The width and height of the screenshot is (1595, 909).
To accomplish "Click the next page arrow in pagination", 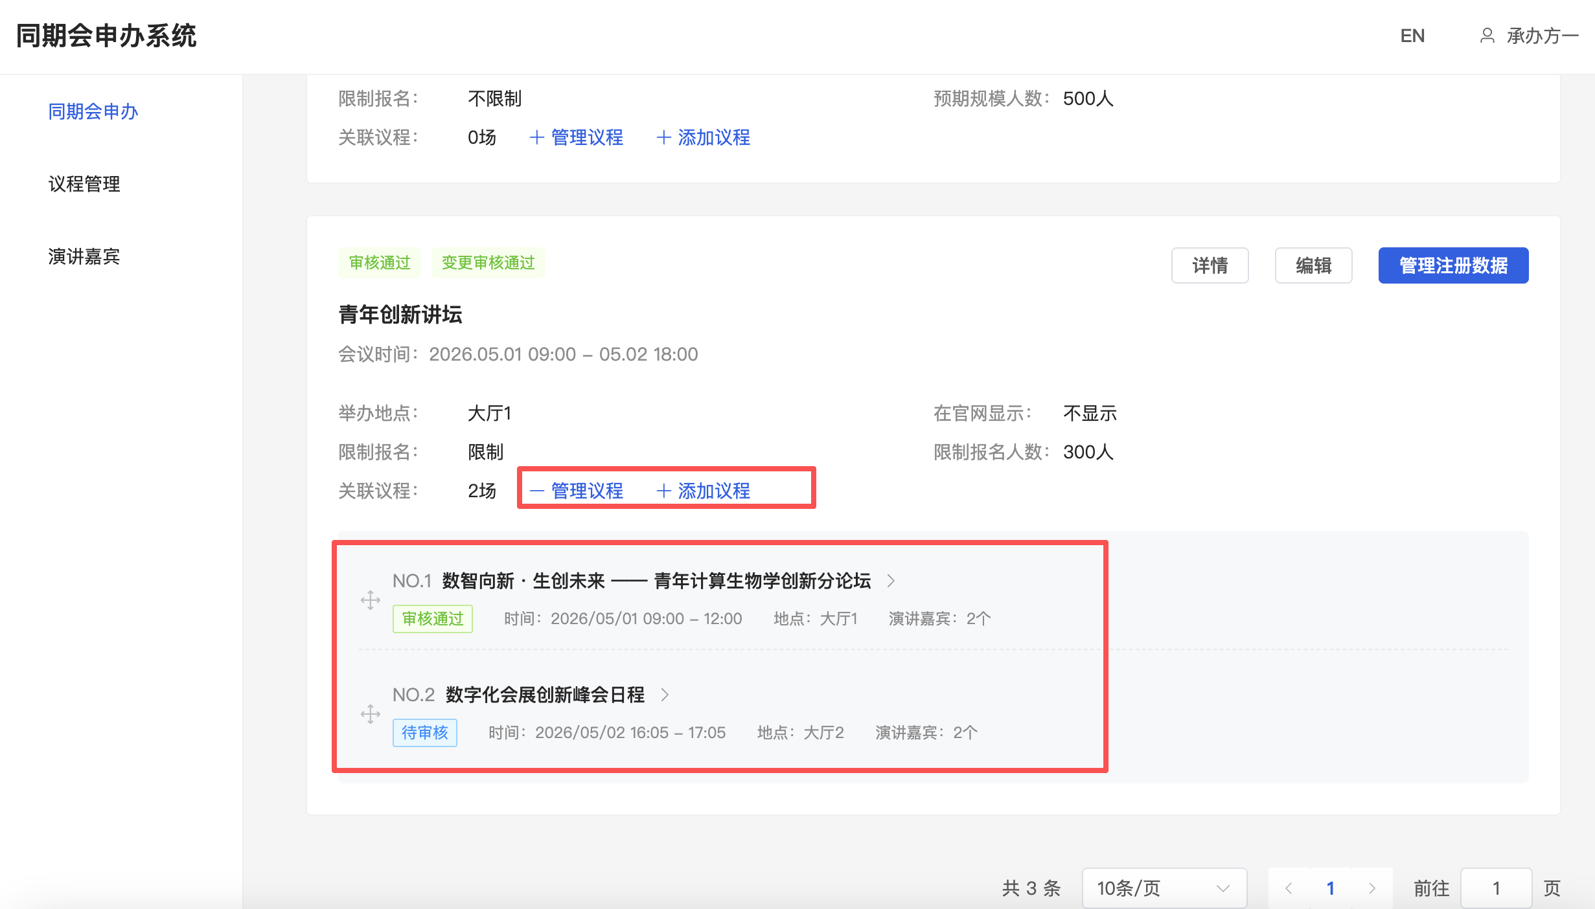I will coord(1371,888).
